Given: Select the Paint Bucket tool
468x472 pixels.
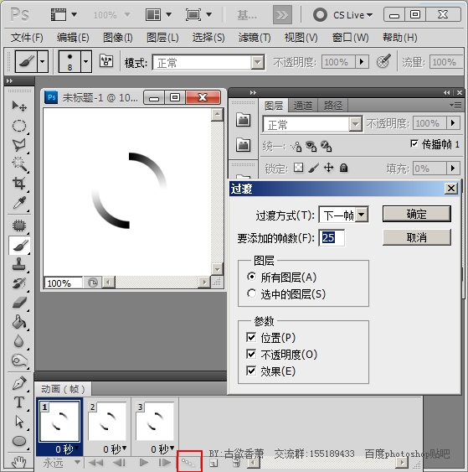Looking at the screenshot, I should point(19,322).
